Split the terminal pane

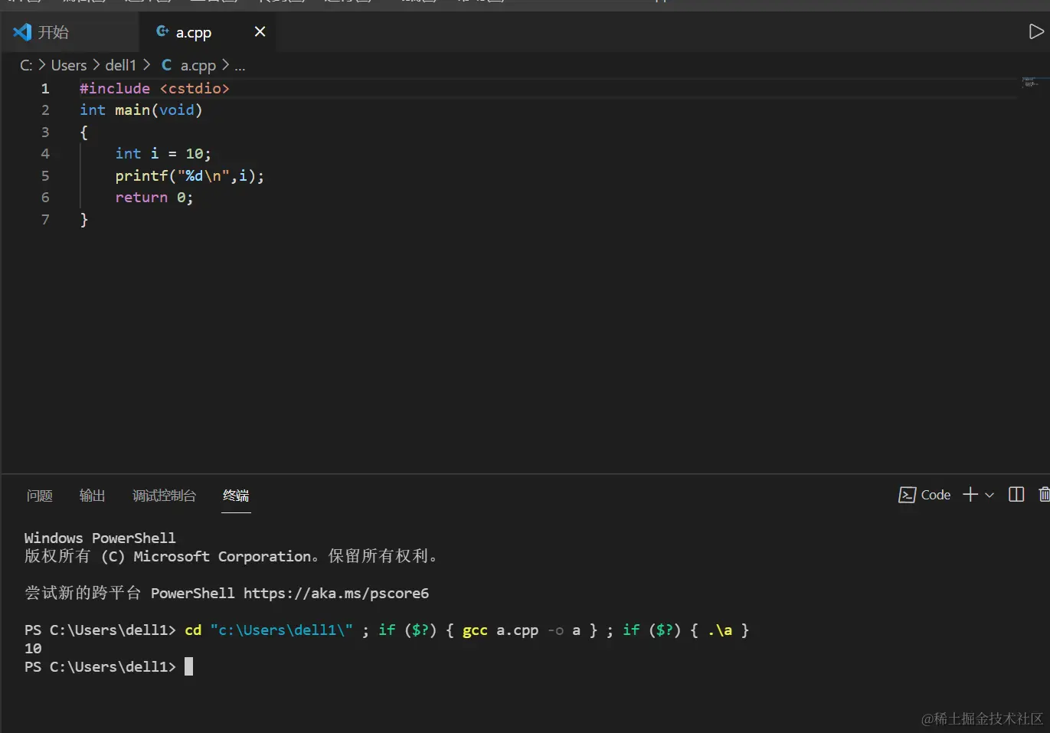click(1016, 495)
